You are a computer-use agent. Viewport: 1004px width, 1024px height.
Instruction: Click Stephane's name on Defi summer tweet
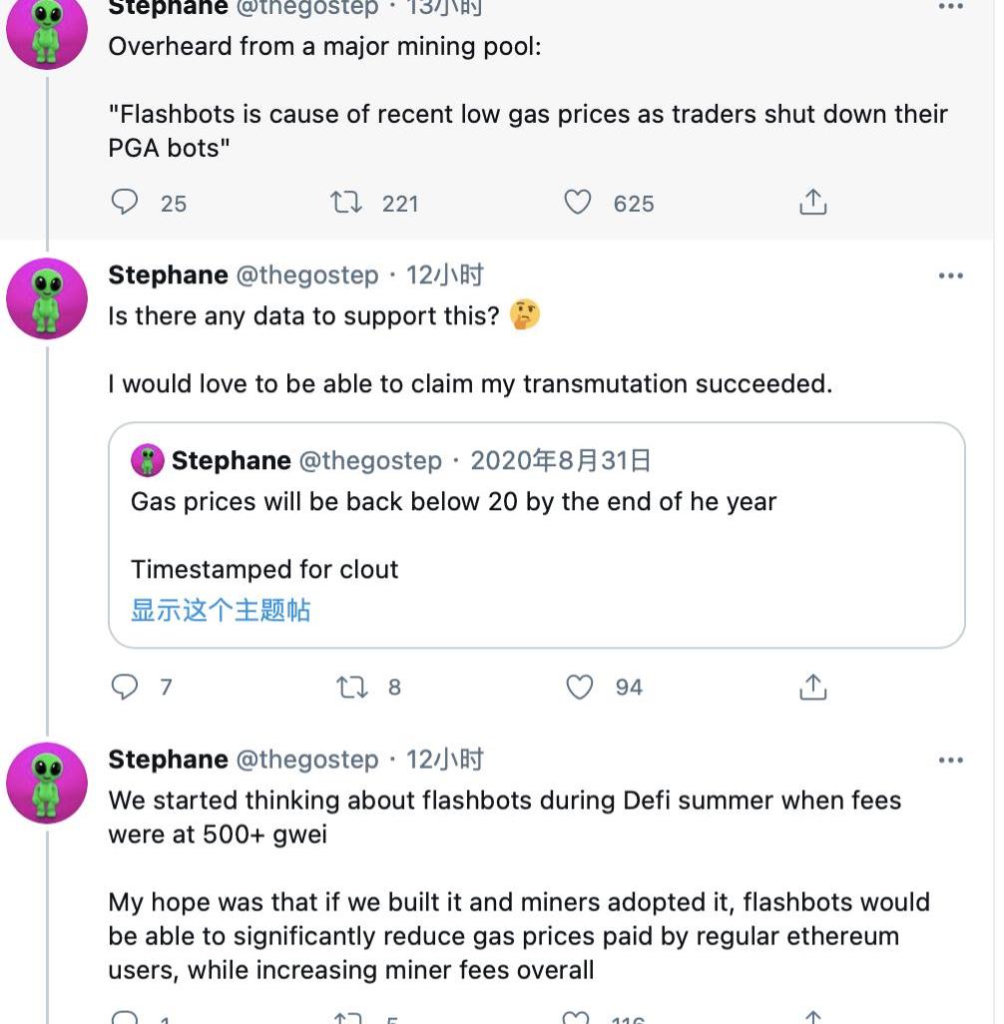(x=168, y=760)
